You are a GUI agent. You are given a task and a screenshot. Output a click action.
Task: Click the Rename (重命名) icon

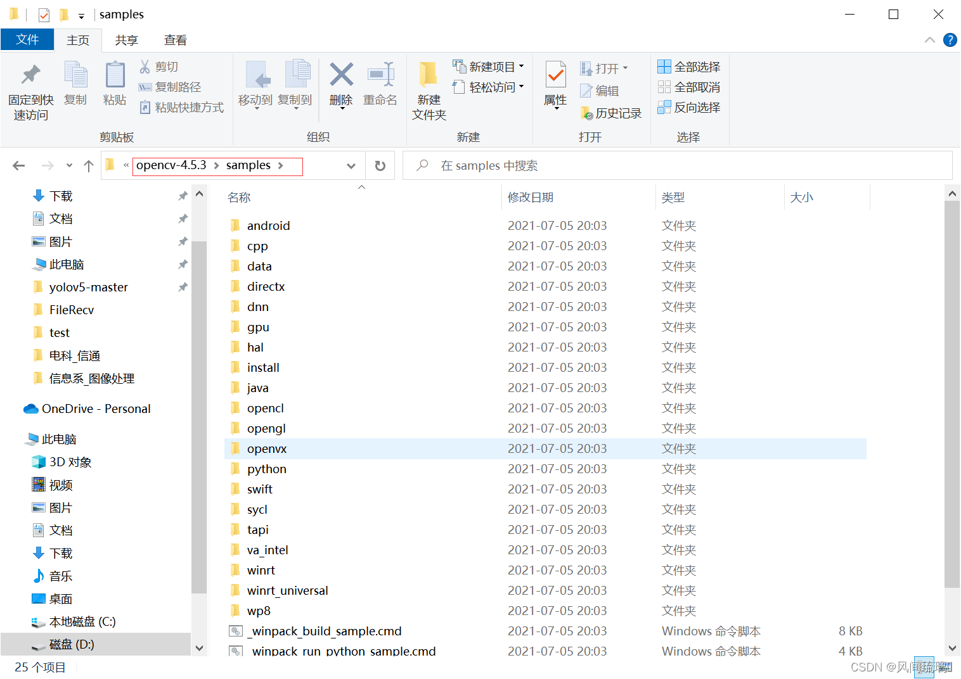(380, 86)
